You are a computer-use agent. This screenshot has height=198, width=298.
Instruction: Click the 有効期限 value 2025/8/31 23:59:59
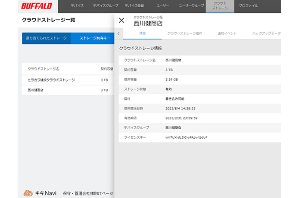181,118
